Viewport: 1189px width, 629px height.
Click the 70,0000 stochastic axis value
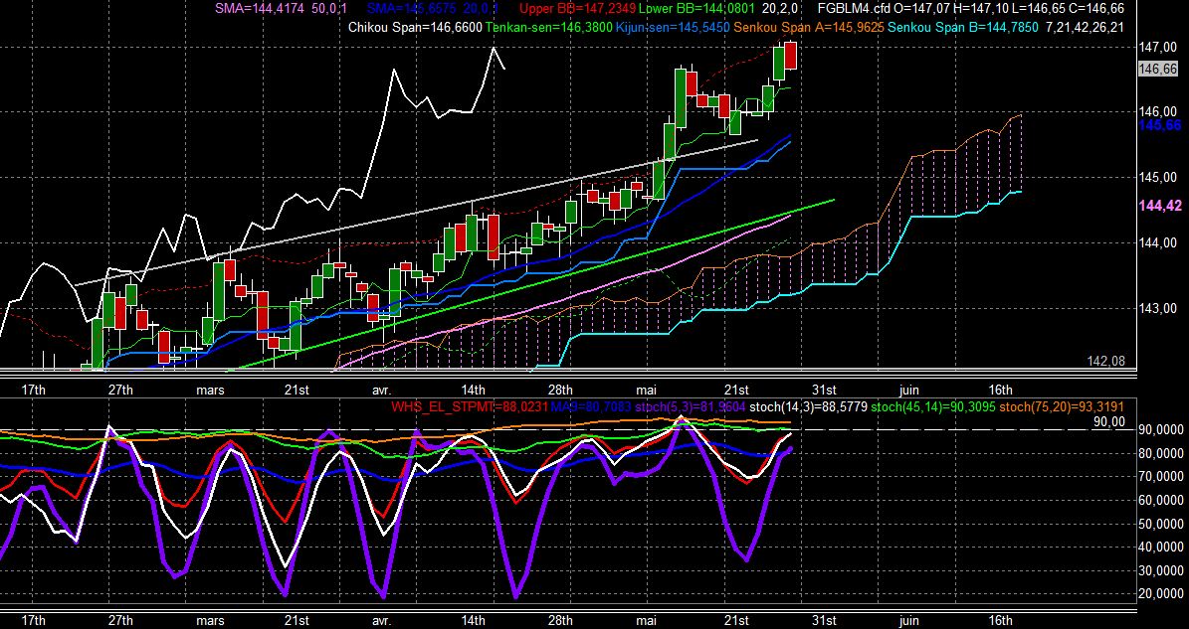click(1160, 477)
